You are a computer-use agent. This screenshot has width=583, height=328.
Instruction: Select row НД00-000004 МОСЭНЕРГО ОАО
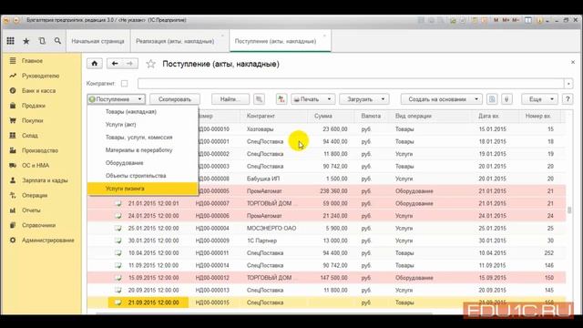326,228
